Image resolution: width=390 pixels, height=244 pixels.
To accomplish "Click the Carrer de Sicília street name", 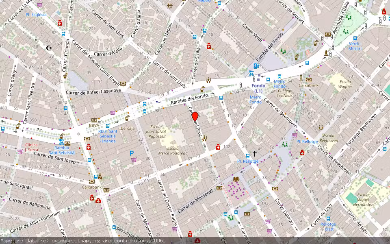I will pyautogui.click(x=196, y=63).
